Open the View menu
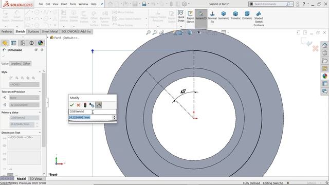329x185 pixels. 56,4
